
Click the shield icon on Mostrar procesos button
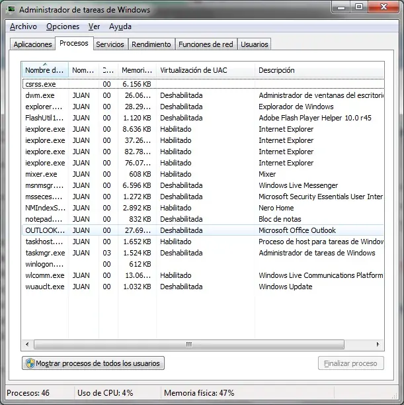coord(30,363)
